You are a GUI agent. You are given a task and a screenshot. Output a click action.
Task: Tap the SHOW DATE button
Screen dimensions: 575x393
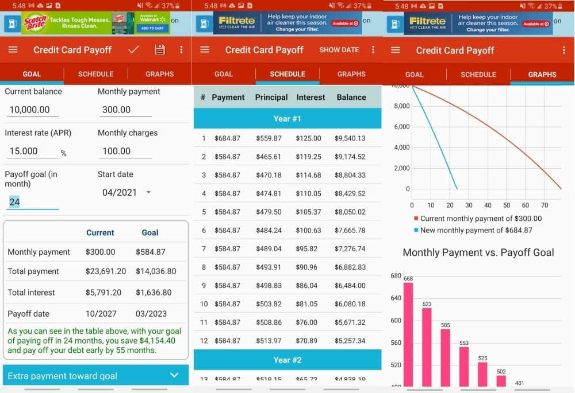click(339, 50)
